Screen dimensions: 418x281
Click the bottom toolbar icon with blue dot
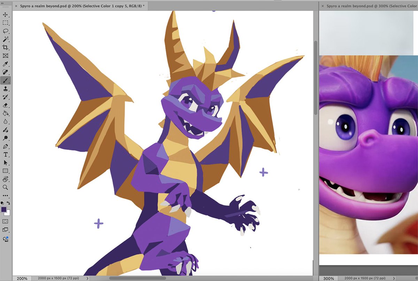[6, 239]
